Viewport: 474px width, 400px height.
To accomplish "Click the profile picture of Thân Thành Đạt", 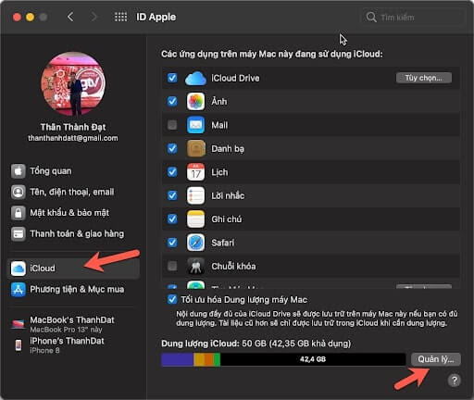I will point(73,84).
